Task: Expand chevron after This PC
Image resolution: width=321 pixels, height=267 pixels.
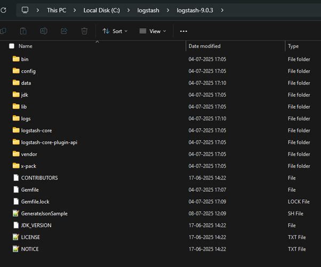Action: tap(75, 10)
